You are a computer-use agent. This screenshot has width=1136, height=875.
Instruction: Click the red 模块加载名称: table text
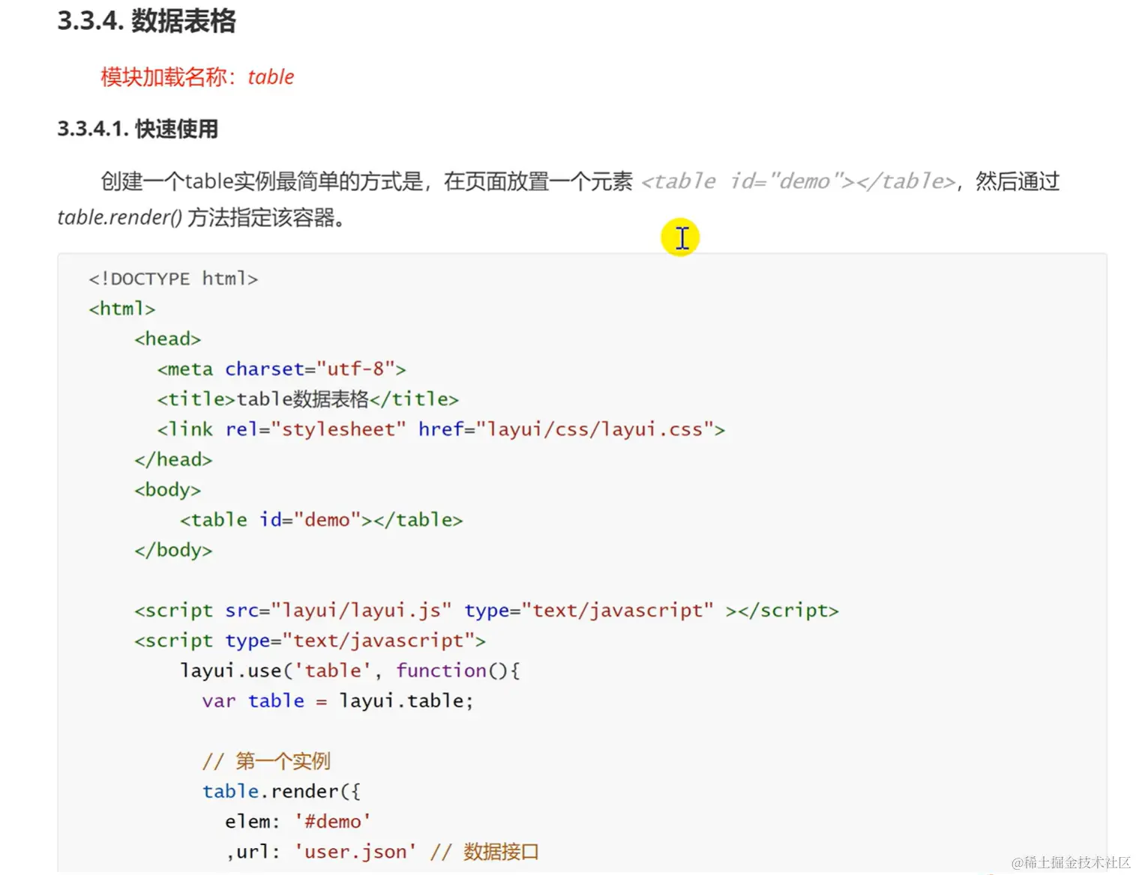point(197,76)
